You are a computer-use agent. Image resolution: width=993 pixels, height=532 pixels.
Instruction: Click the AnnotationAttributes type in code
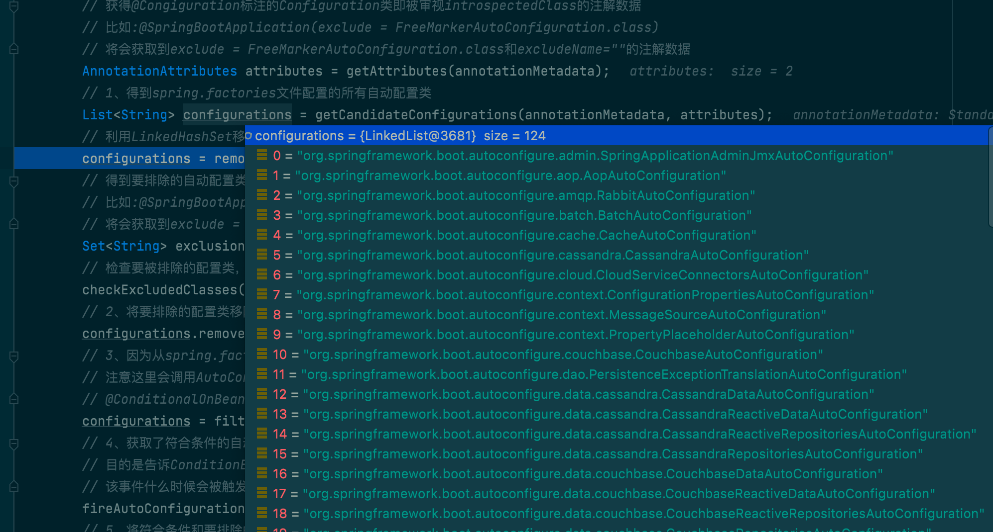[160, 71]
